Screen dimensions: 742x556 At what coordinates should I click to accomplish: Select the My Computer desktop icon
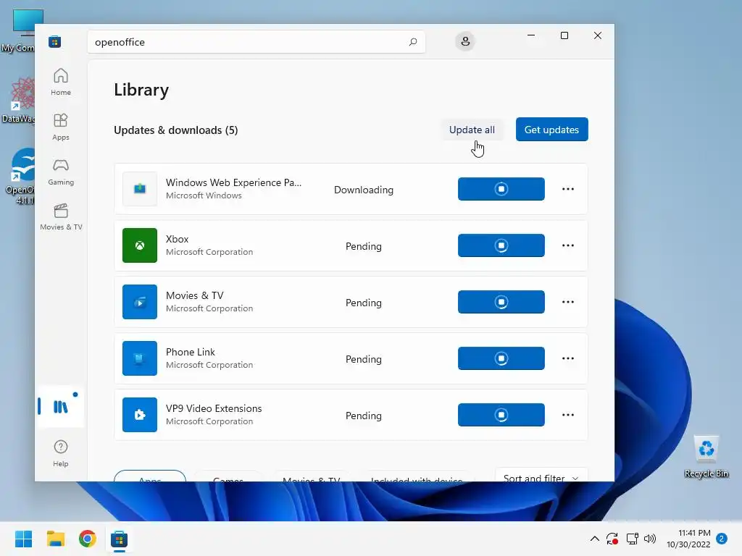click(19, 30)
